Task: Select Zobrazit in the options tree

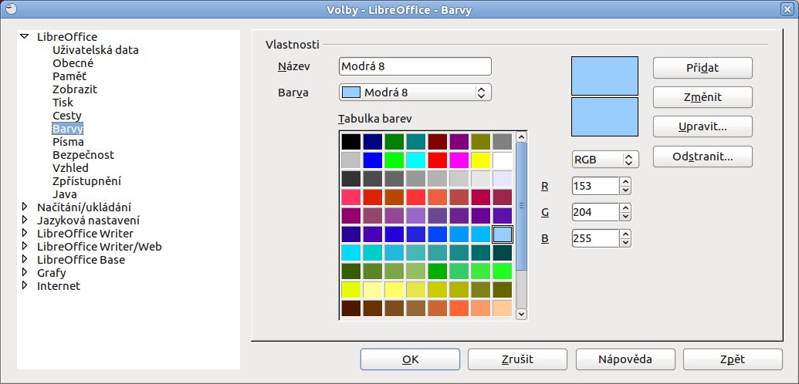Action: [74, 89]
